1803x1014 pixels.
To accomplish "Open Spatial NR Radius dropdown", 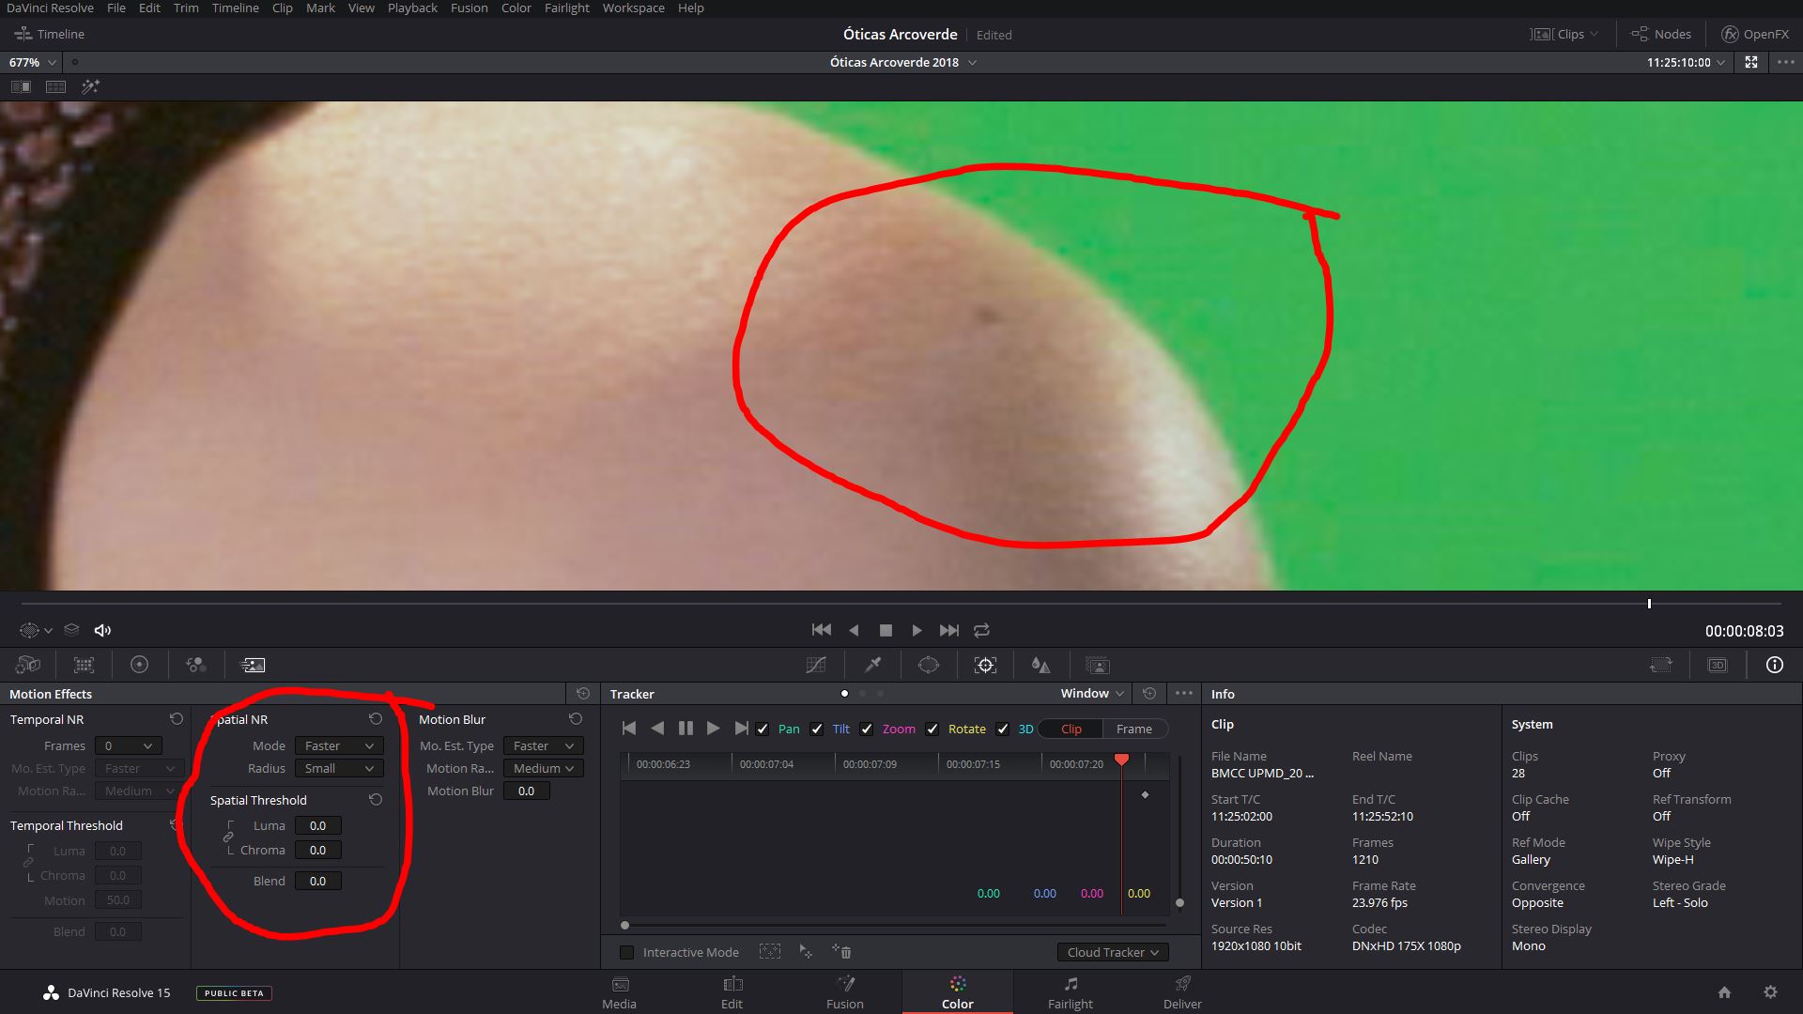I will click(x=338, y=768).
